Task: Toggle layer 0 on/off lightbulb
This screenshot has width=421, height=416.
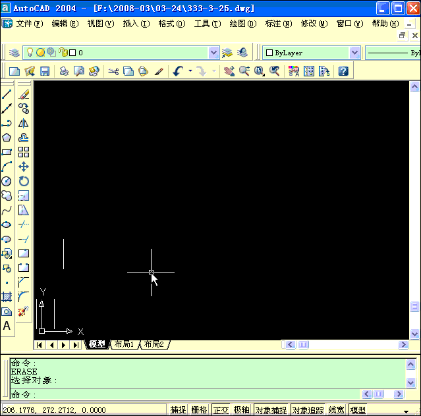Action: click(30, 52)
